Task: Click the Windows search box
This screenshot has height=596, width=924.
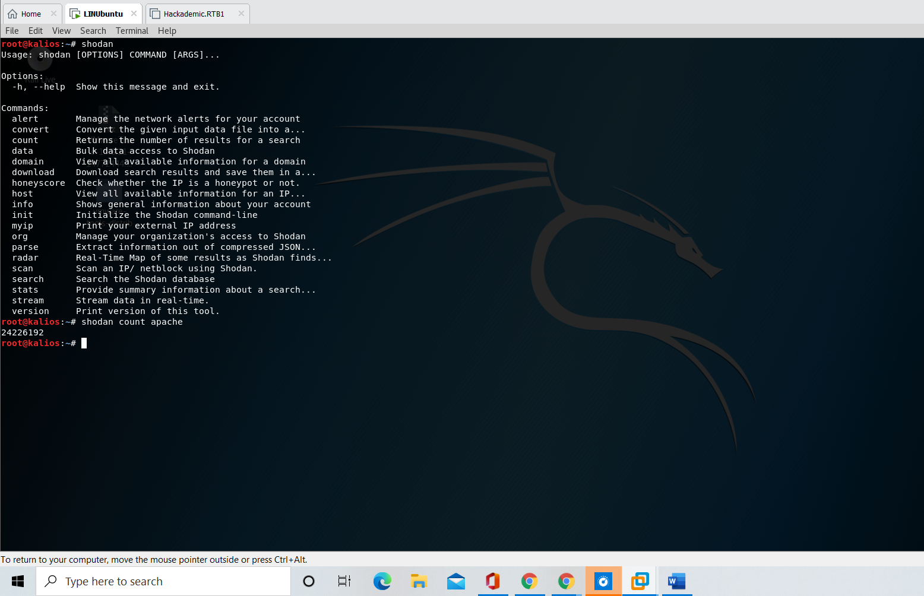Action: pos(164,581)
